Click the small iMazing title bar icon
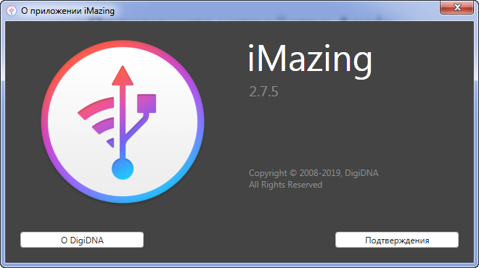Viewport: 479px width, 268px height. pyautogui.click(x=12, y=11)
